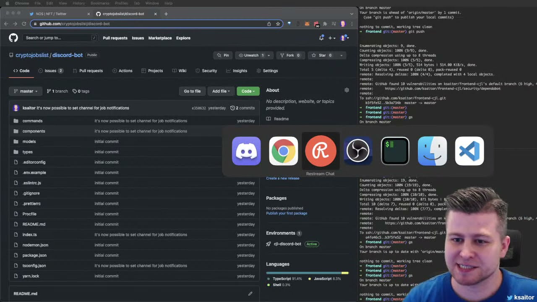Click the Unwatch button
Viewport: 537px width, 302px height.
tap(250, 55)
